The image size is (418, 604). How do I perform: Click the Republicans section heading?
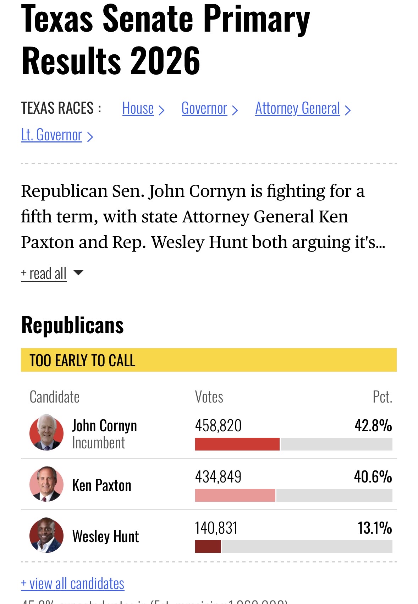73,325
